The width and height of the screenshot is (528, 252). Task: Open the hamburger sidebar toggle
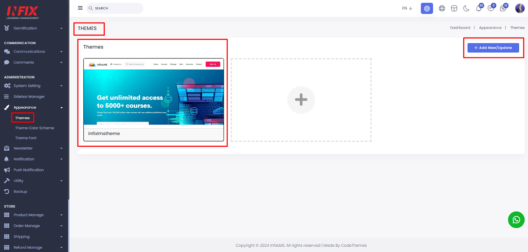(80, 8)
